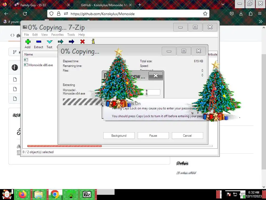Screen dimensions: 266x200
Task: Click the yellow Info icon in 7-Zip toolbar
Action: 93,41
